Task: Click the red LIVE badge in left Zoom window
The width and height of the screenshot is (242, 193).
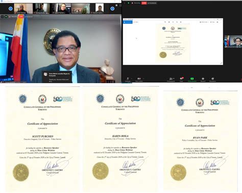Action: point(21,17)
